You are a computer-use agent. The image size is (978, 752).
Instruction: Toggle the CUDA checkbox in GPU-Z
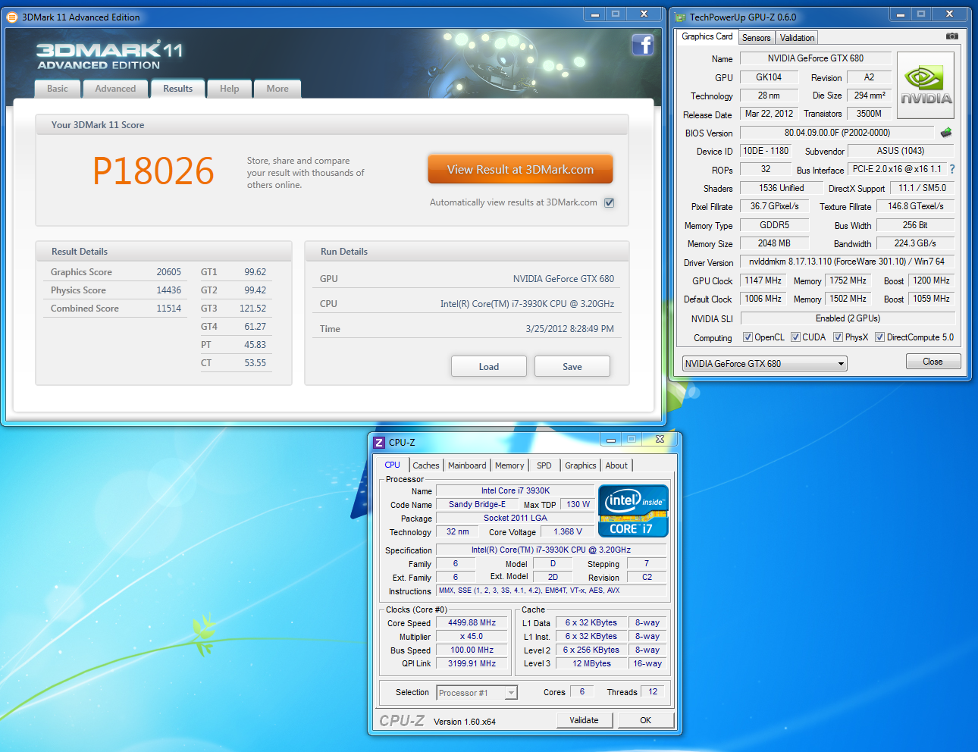coord(795,337)
